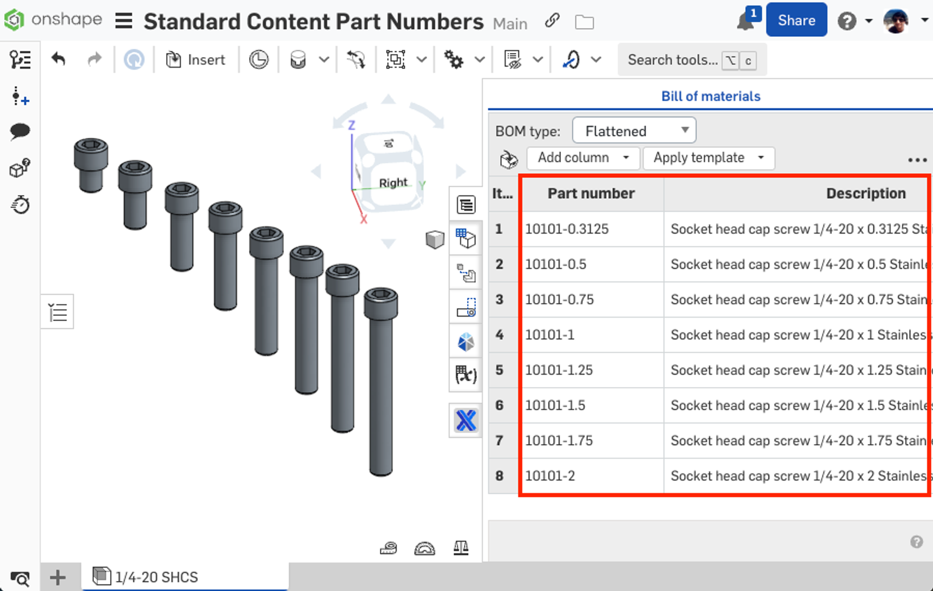Select the 1/4-20 SHCS tab

pos(155,576)
